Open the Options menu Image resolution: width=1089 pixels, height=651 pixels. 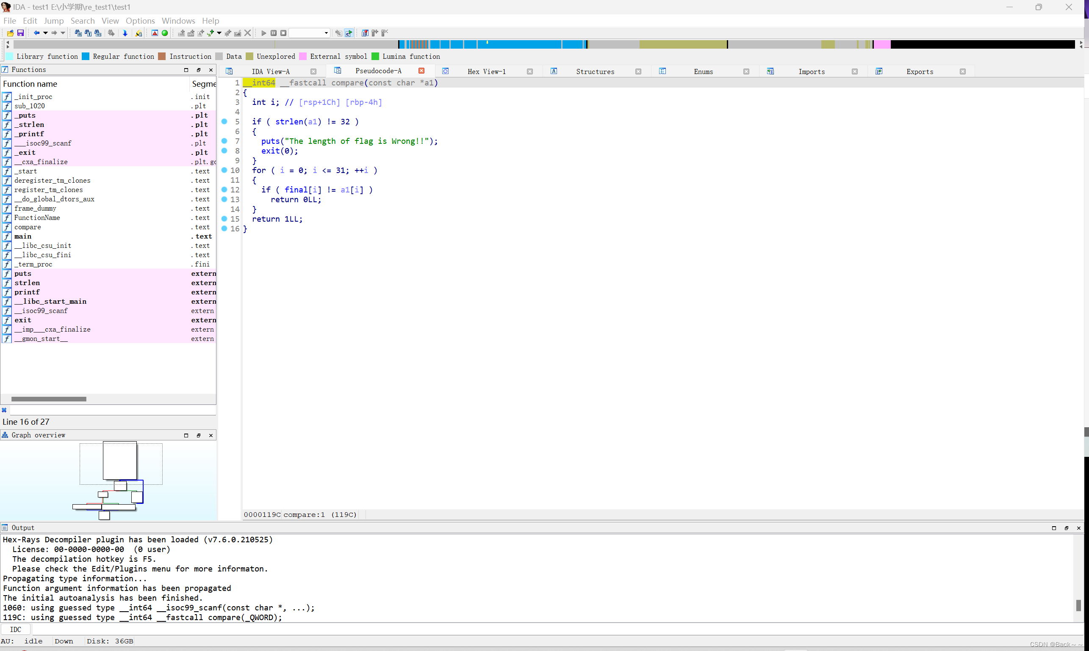[x=140, y=21]
